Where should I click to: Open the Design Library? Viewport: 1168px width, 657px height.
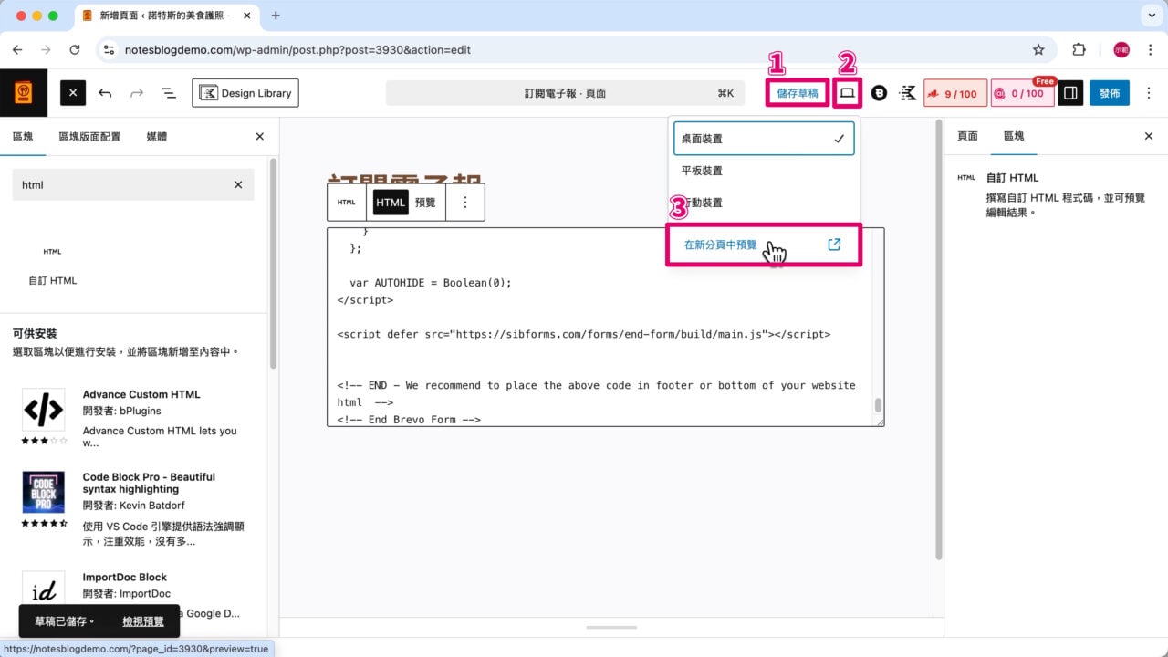(244, 92)
